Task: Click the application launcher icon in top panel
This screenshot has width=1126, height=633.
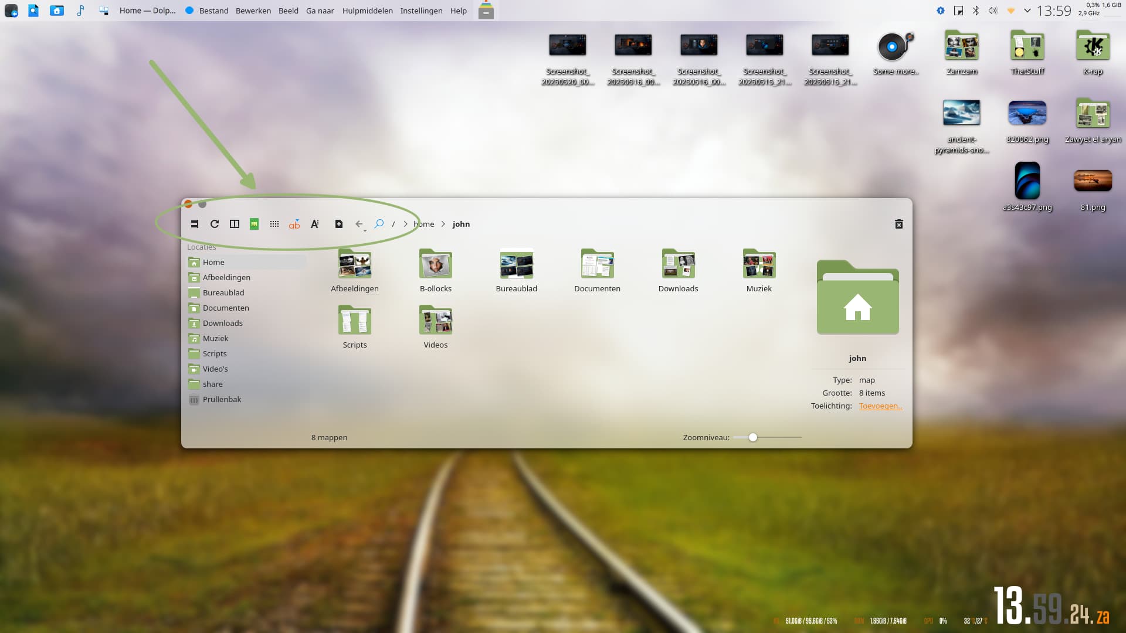Action: [11, 11]
